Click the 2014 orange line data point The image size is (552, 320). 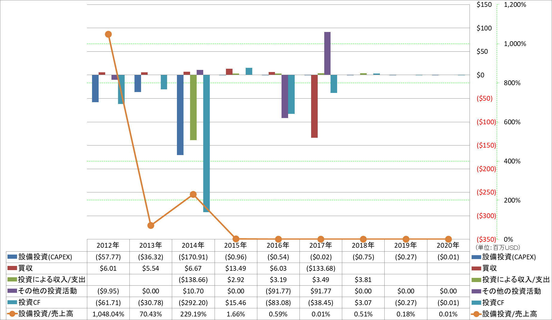click(x=193, y=195)
